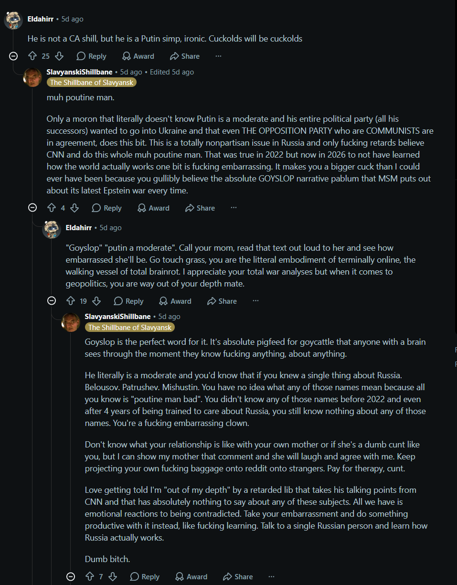Upvote the last comment with 7 points
Screen dimensions: 457x585
90,576
